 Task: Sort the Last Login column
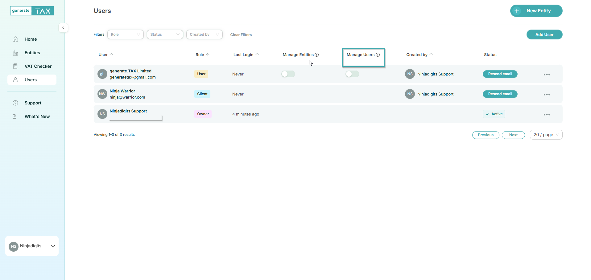point(257,55)
